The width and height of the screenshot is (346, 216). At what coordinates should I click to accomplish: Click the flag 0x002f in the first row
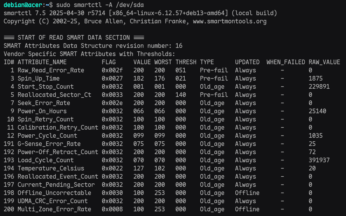tap(112, 70)
